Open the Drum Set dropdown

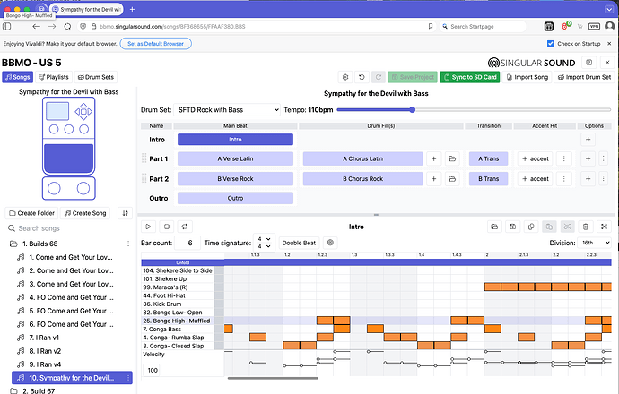(227, 109)
